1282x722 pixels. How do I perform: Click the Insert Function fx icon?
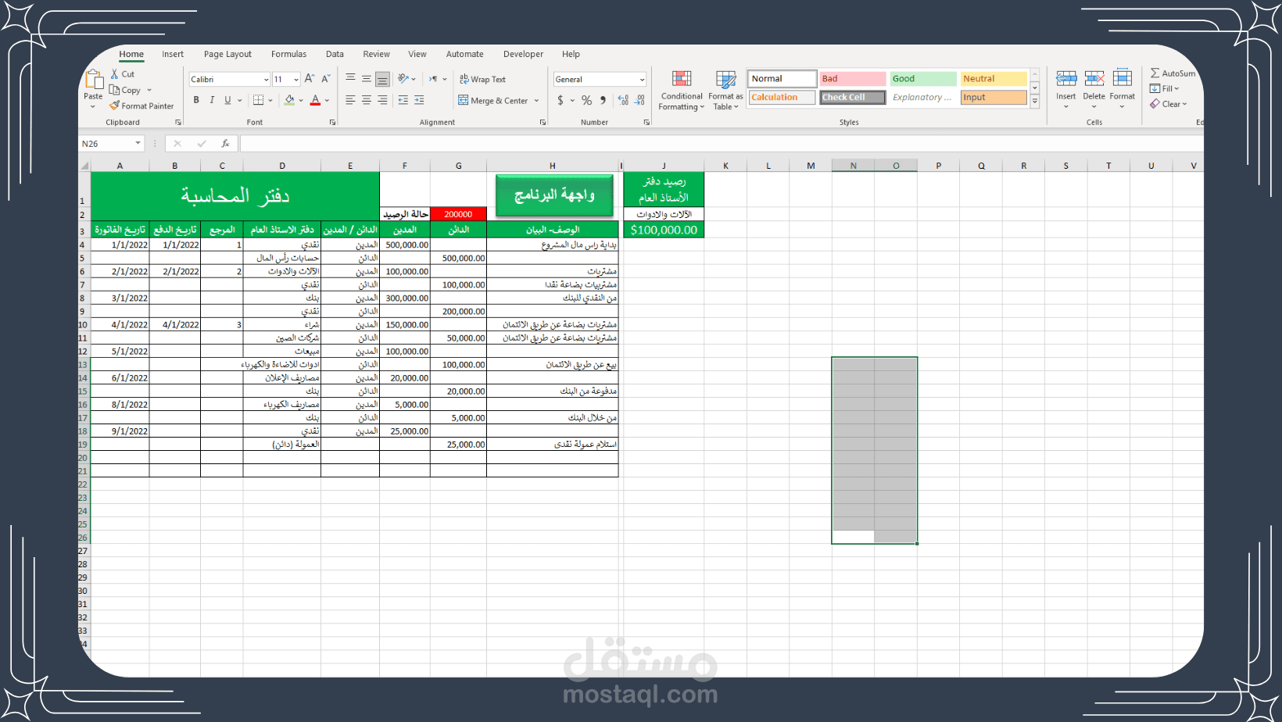[225, 144]
